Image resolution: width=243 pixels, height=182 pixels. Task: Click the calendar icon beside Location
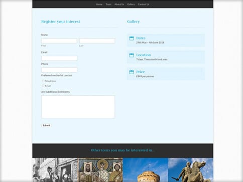132,55
